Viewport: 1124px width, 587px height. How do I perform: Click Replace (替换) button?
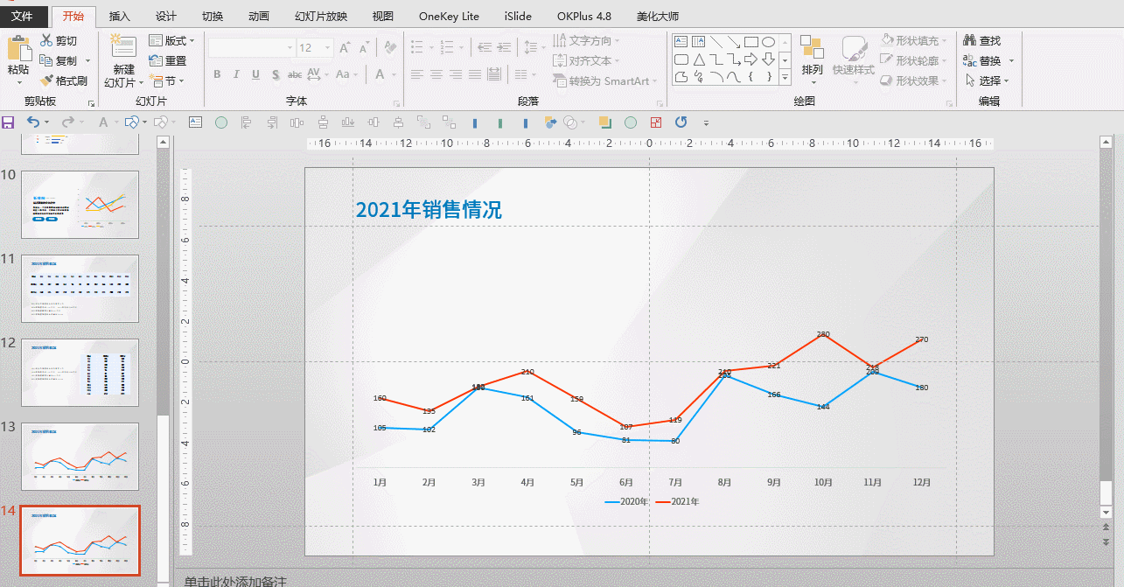pos(981,60)
